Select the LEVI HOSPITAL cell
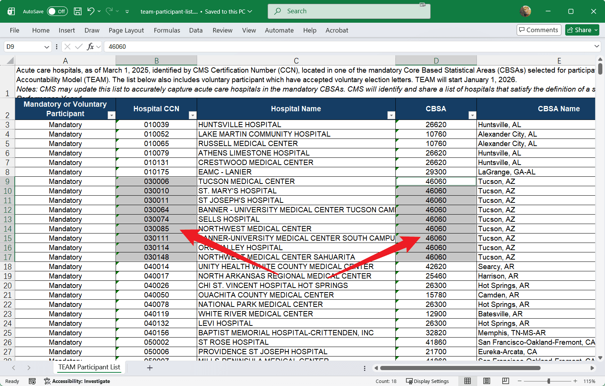Screen dimensions: 605x386 [296, 324]
